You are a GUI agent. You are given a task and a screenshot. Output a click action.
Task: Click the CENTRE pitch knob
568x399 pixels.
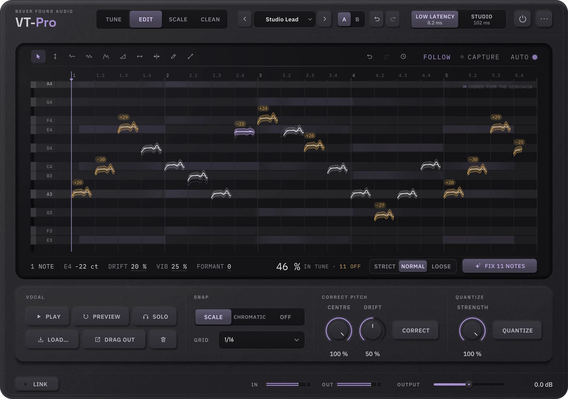click(x=339, y=330)
